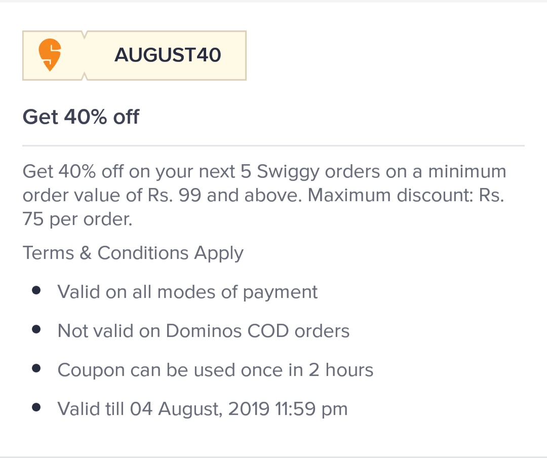Tap bullet before the "Valid till" date
Image resolution: width=547 pixels, height=458 pixels.
(36, 407)
